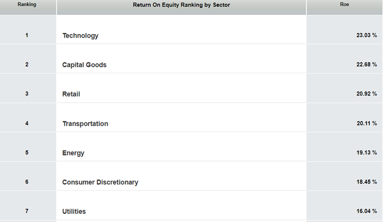Open the Consumer Discretionary sector link
Viewport: 384px width, 222px height.
(x=100, y=182)
